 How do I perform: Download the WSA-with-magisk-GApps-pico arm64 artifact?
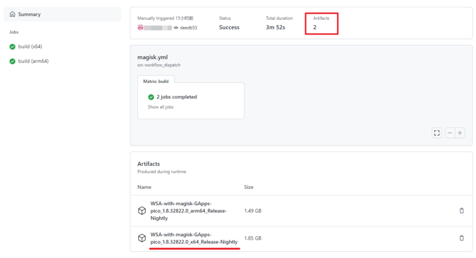click(x=188, y=211)
